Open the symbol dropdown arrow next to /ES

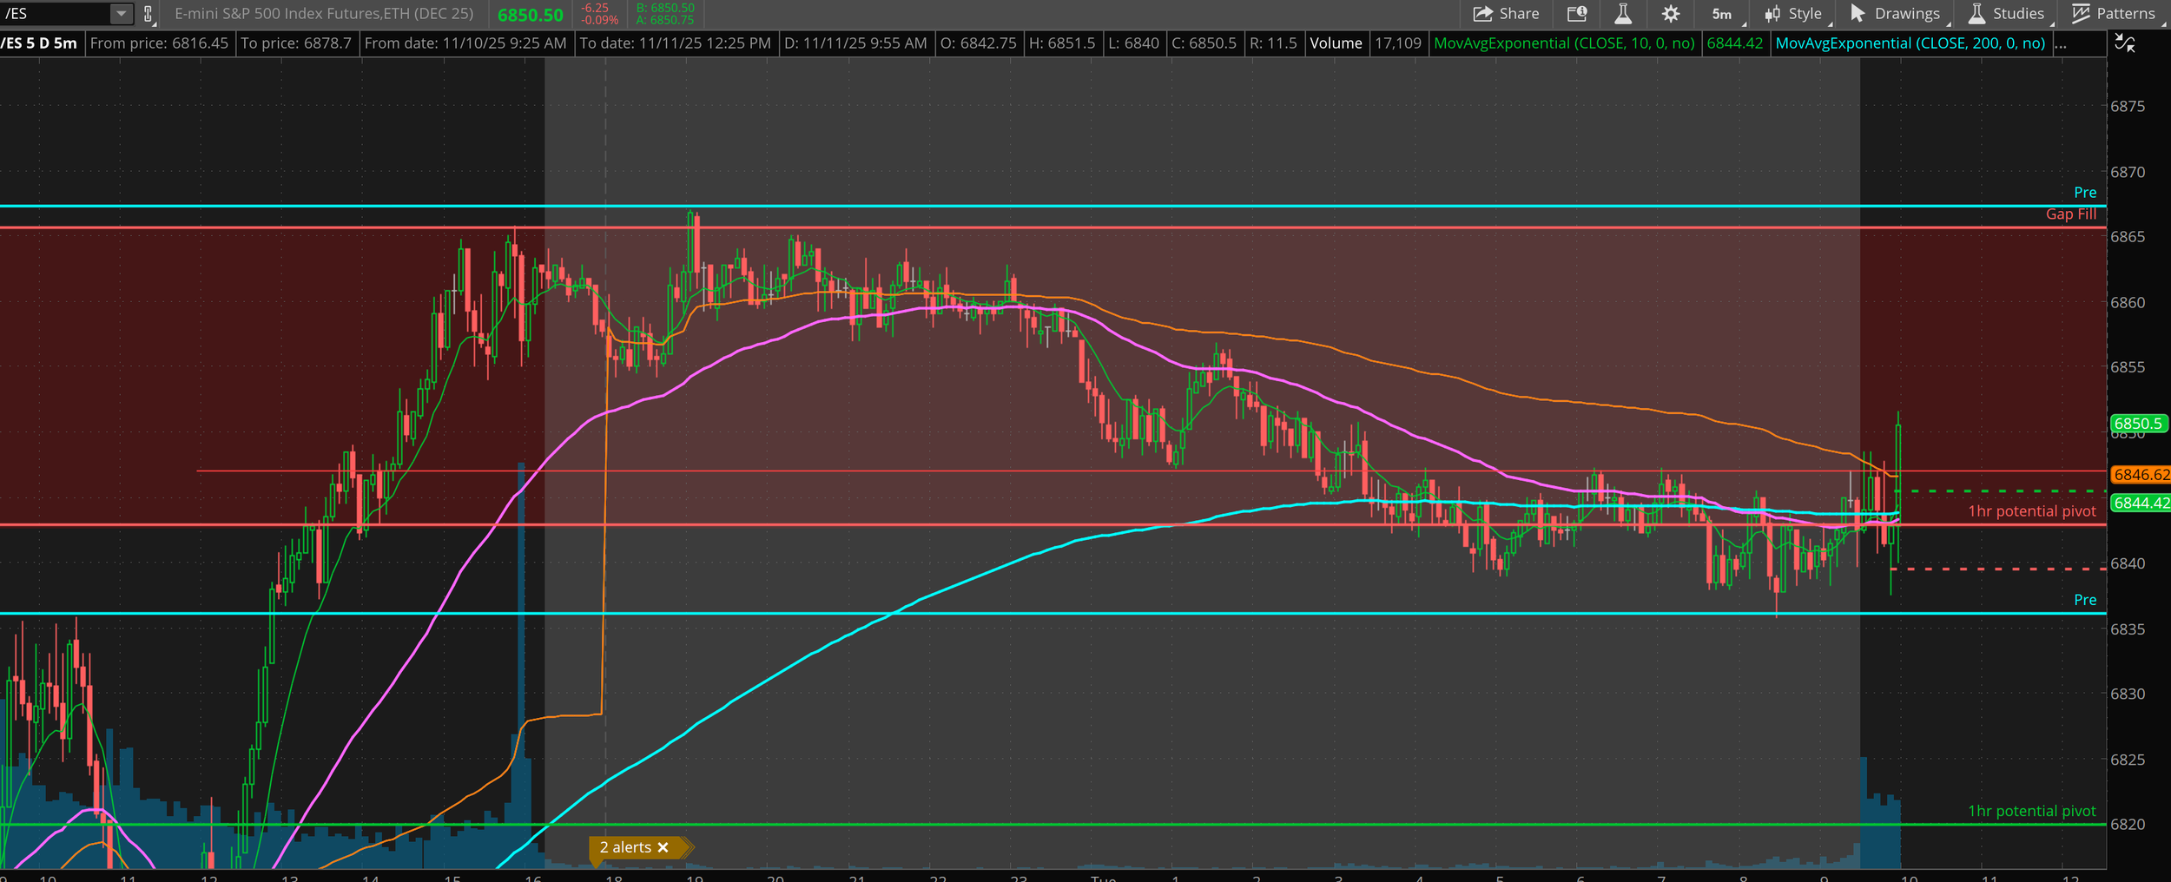tap(122, 13)
